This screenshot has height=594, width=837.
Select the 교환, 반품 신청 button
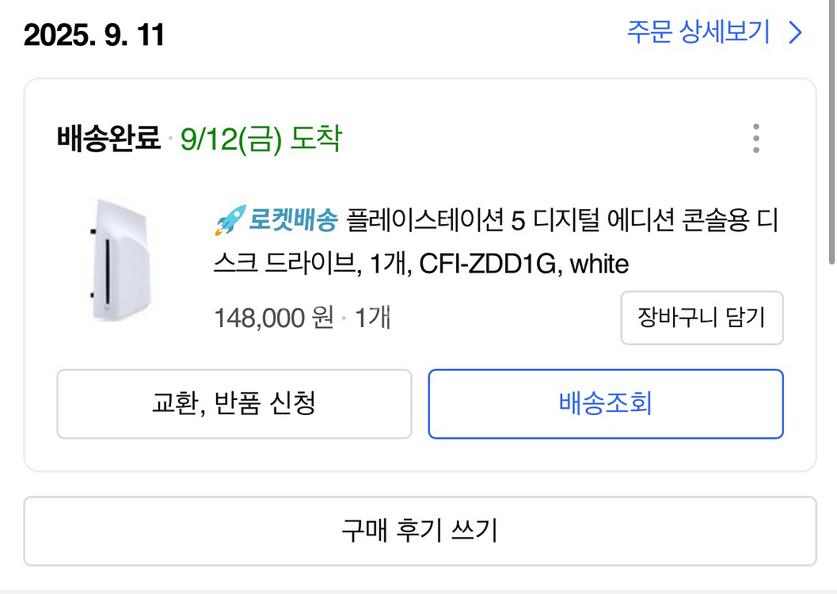[234, 404]
